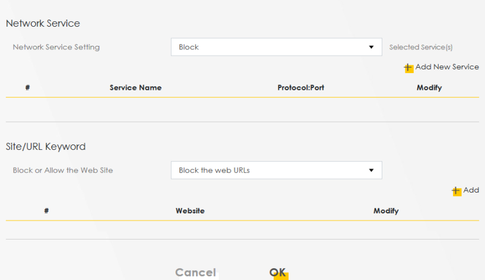Confirm settings with the OK button

tap(278, 272)
